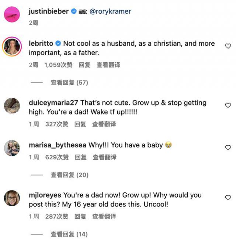This screenshot has width=236, height=243.
Task: Show 20 replies under marisa_bythesea
Action: [69, 175]
